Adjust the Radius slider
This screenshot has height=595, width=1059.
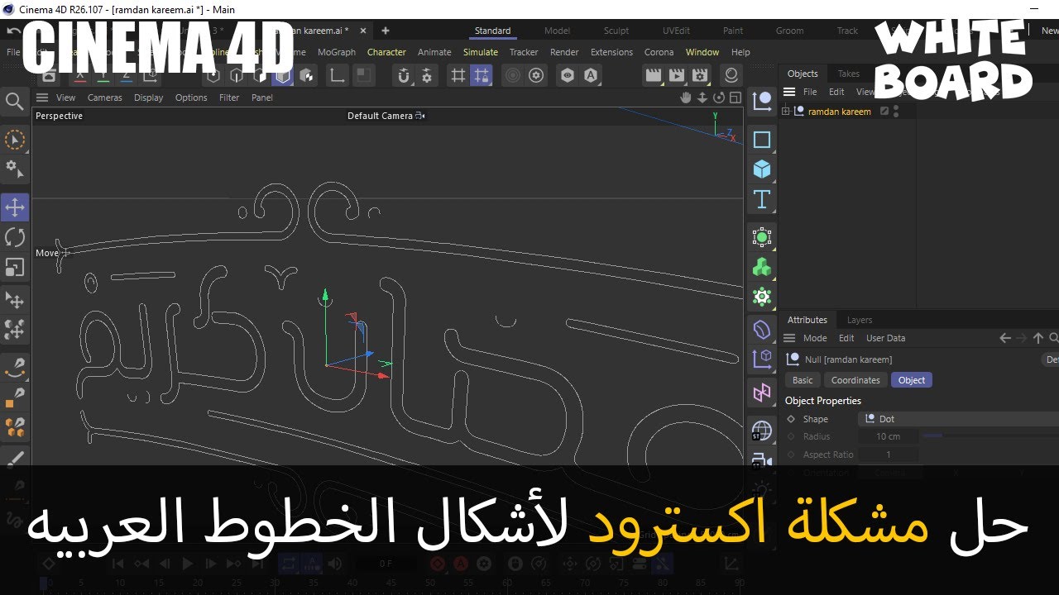click(x=989, y=436)
